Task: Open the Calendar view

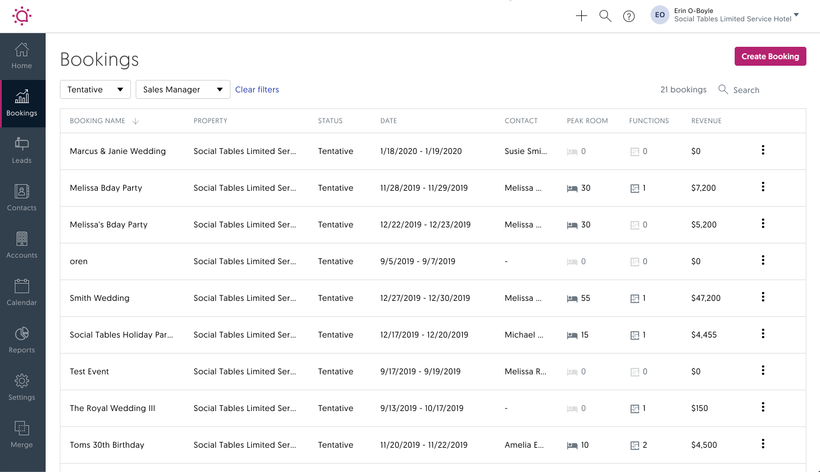Action: [x=22, y=292]
